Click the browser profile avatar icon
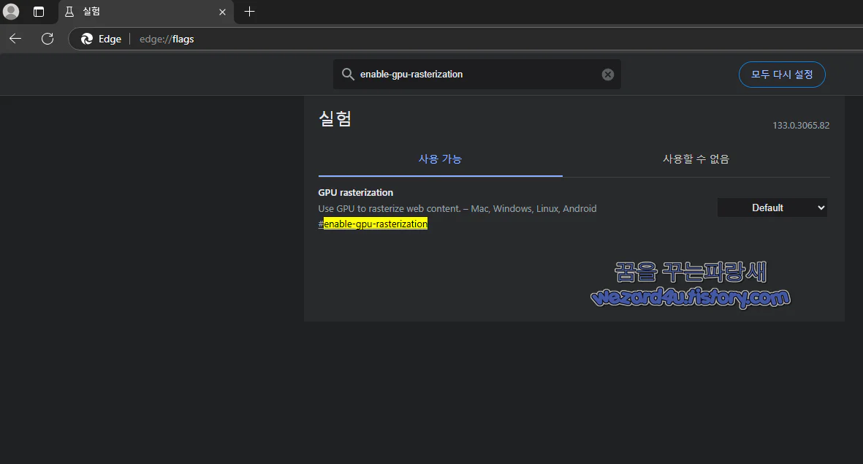 [10, 12]
